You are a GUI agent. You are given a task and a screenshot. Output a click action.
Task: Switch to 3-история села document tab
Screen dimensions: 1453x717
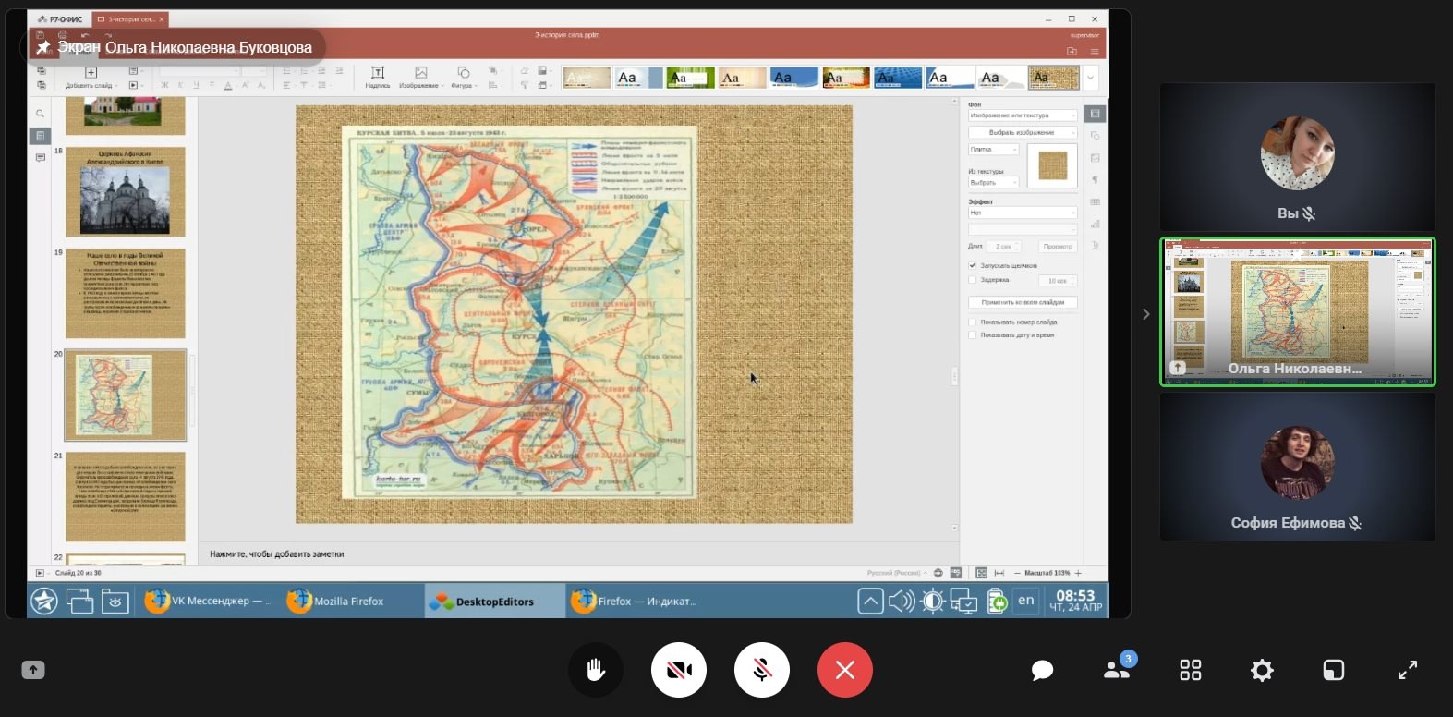click(x=131, y=18)
